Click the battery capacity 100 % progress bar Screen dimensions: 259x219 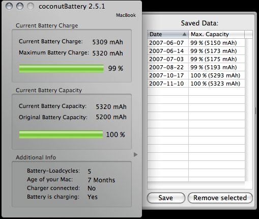[x=61, y=134]
